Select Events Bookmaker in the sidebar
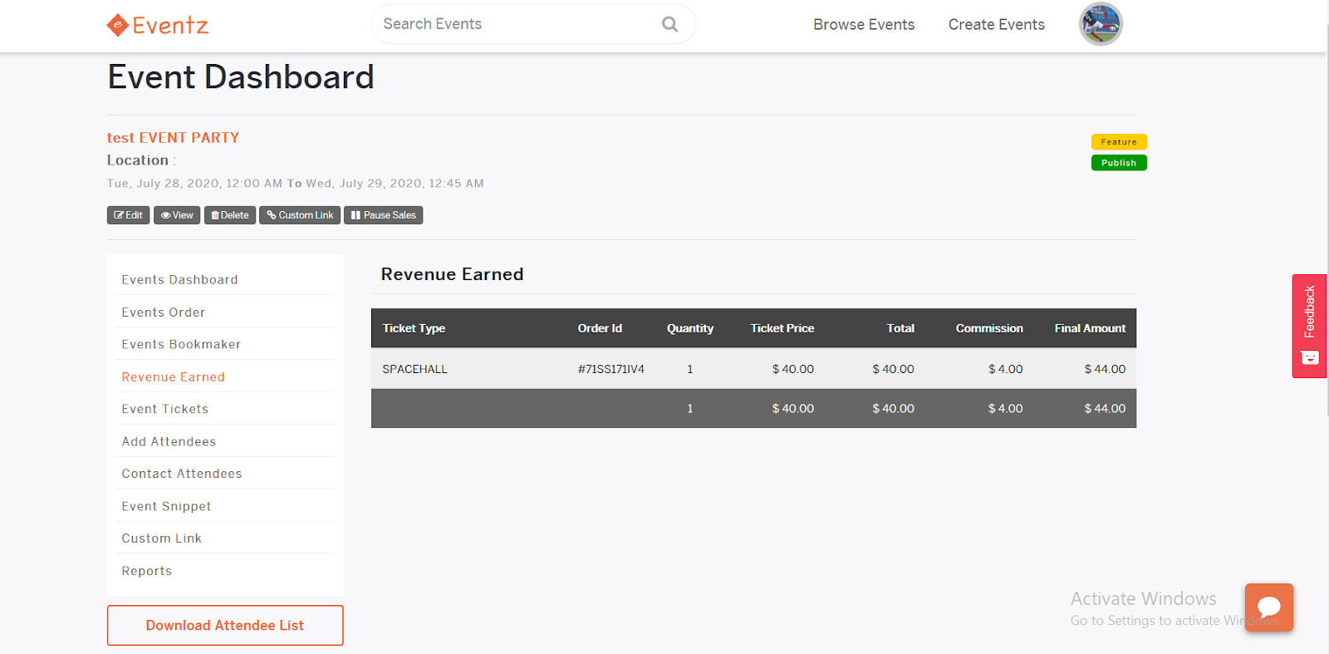 pos(181,344)
